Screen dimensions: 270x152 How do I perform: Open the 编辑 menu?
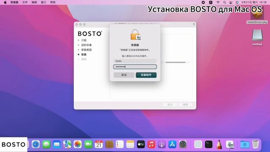point(34,2)
